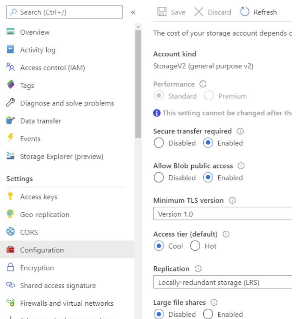297x319 pixels.
Task: Open Activity log menu item
Action: pyautogui.click(x=38, y=50)
